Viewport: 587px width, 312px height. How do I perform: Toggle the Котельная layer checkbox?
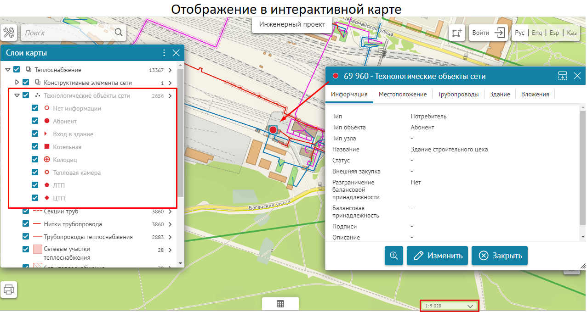point(35,147)
